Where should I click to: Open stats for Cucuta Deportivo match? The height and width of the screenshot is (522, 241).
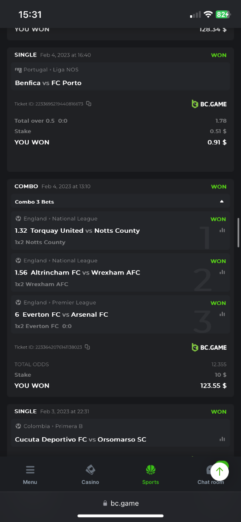coord(222,439)
